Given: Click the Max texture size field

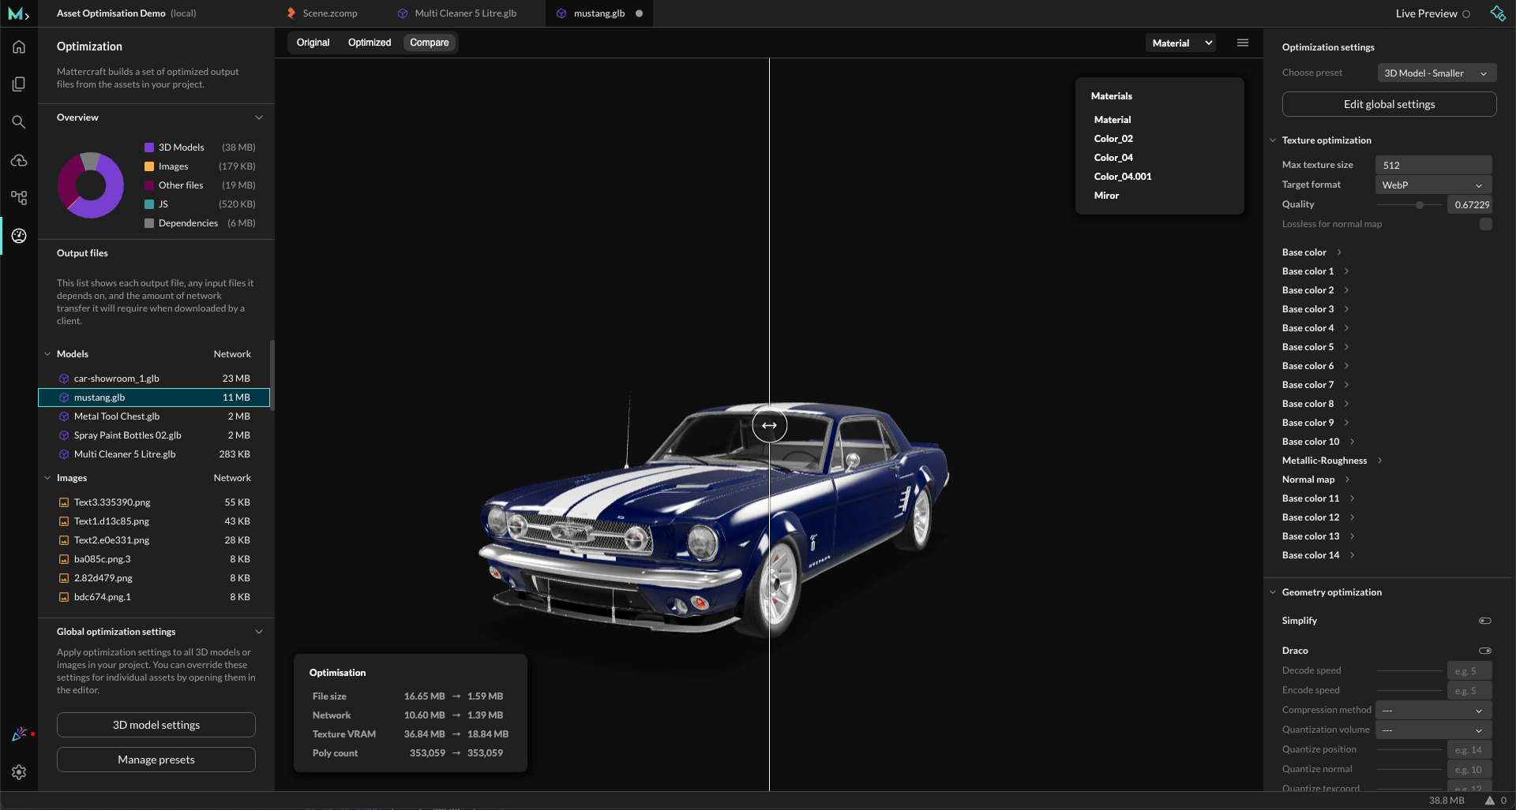Looking at the screenshot, I should (1433, 166).
